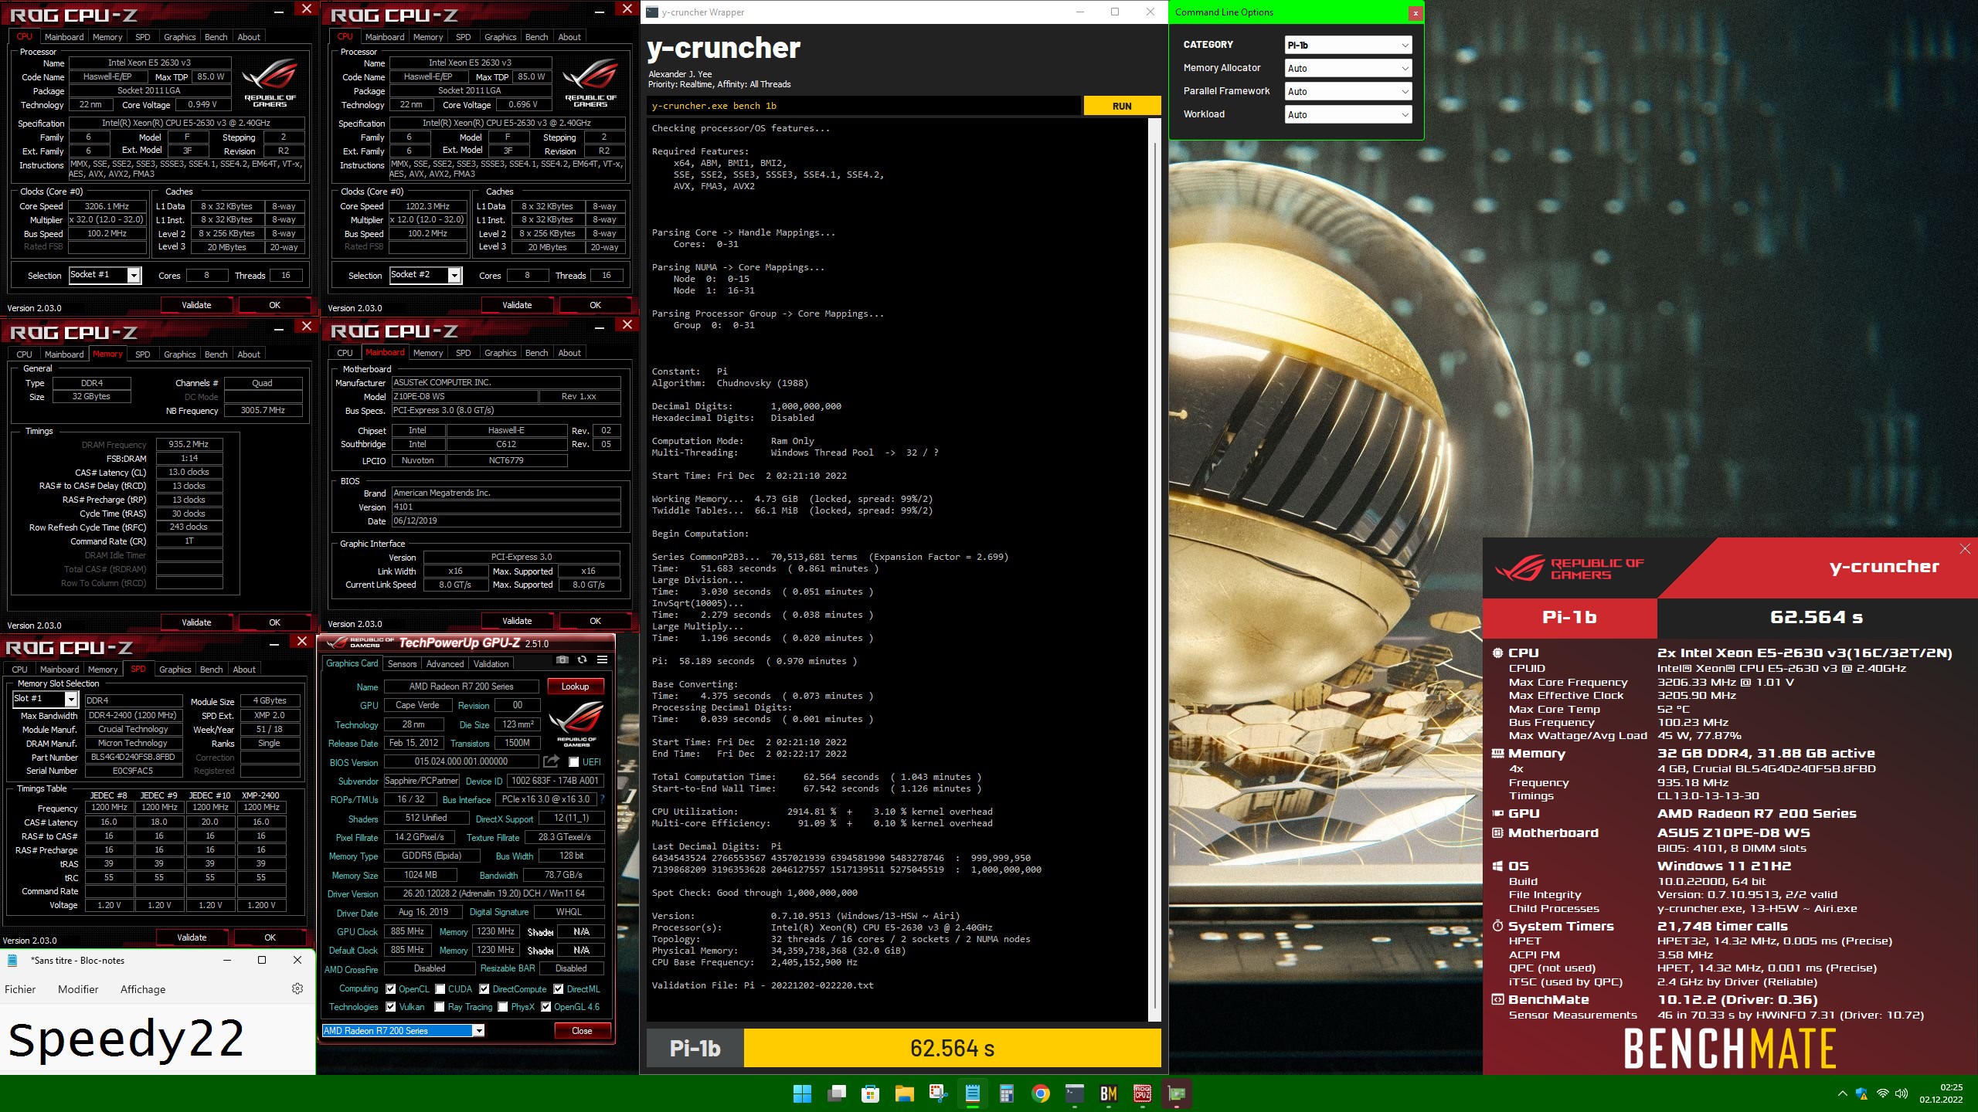Toggle the DirectCompute checkbox

(x=484, y=989)
